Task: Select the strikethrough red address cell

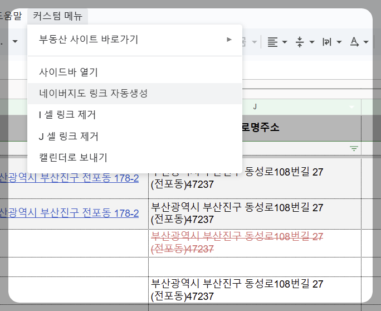Action: [255, 243]
